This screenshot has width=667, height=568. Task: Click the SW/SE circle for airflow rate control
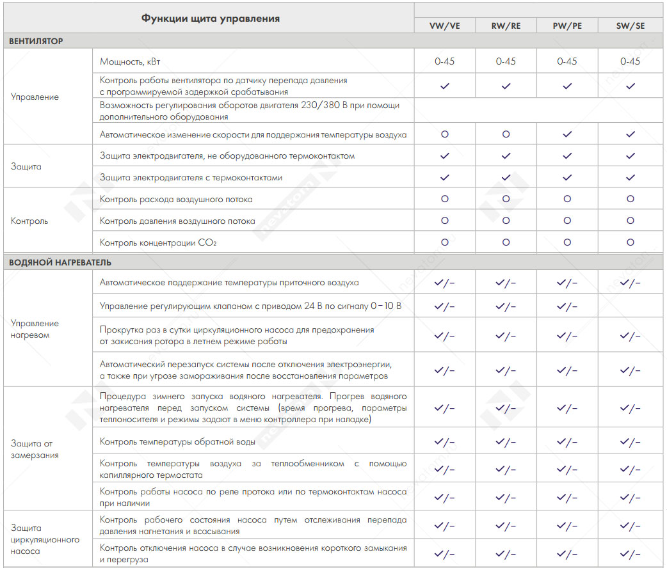[x=631, y=198]
